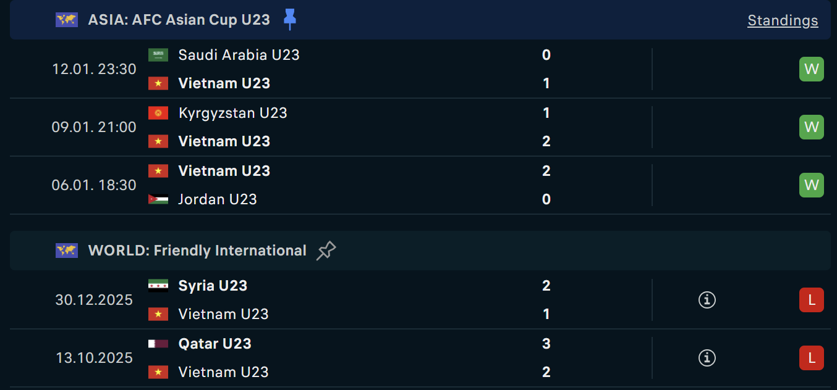Click the W badge for Jordan match
Image resolution: width=837 pixels, height=390 pixels.
[x=811, y=185]
